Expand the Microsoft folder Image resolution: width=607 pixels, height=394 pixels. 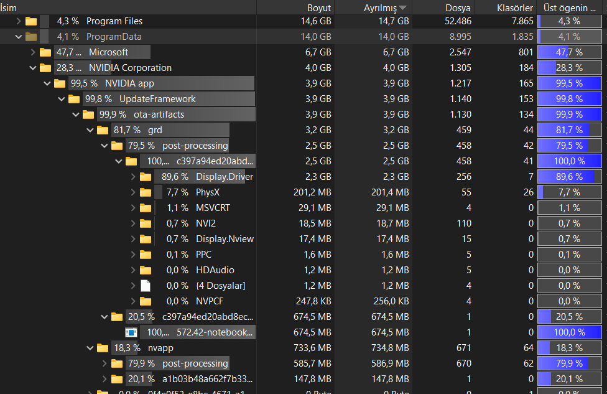coord(33,52)
